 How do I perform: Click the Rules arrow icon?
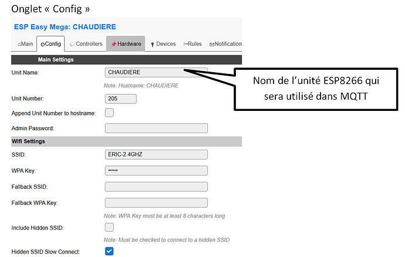186,44
